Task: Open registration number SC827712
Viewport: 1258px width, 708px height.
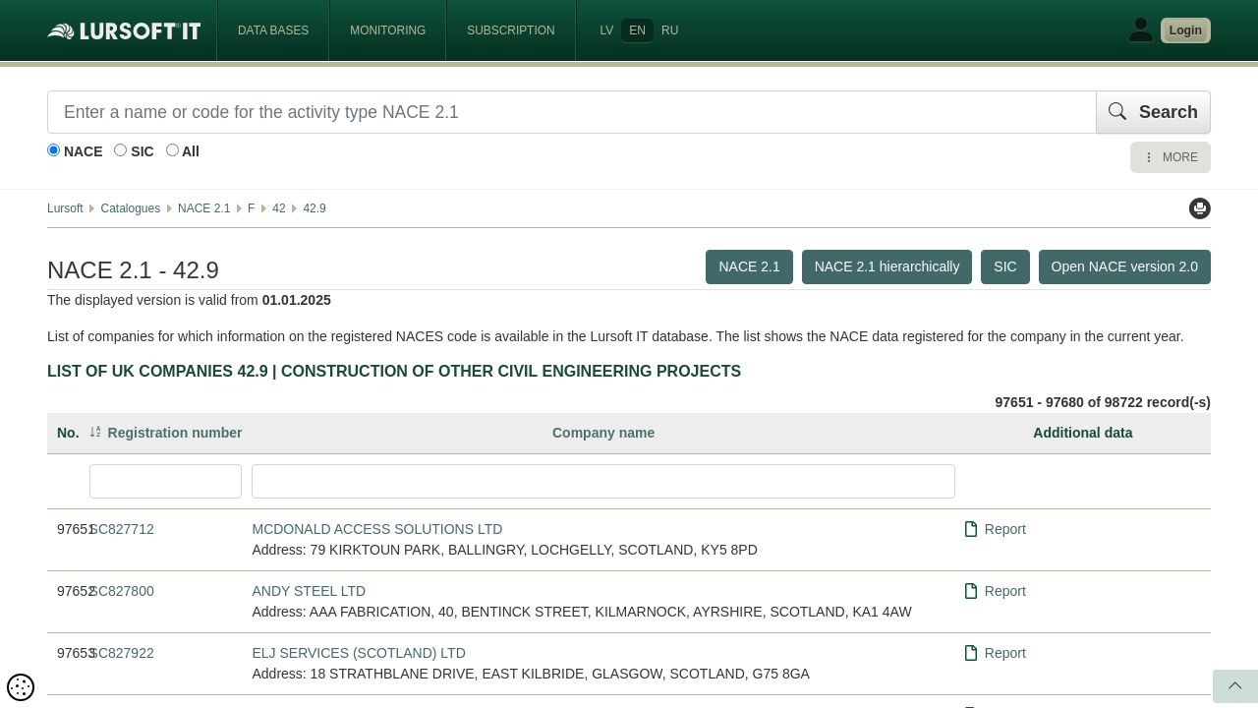Action: click(123, 529)
